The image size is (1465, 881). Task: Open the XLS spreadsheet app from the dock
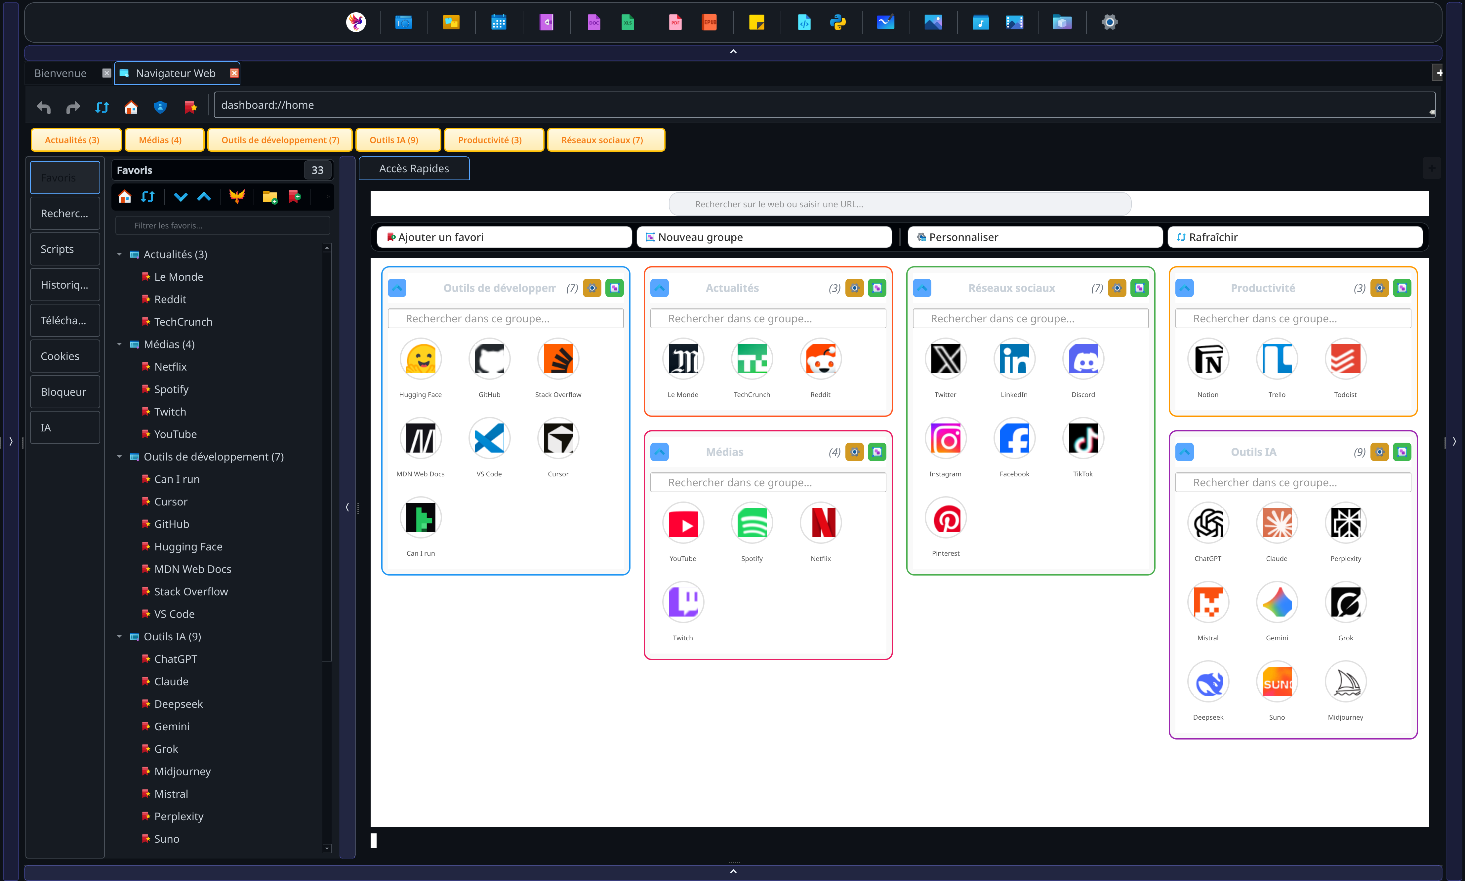click(x=628, y=22)
